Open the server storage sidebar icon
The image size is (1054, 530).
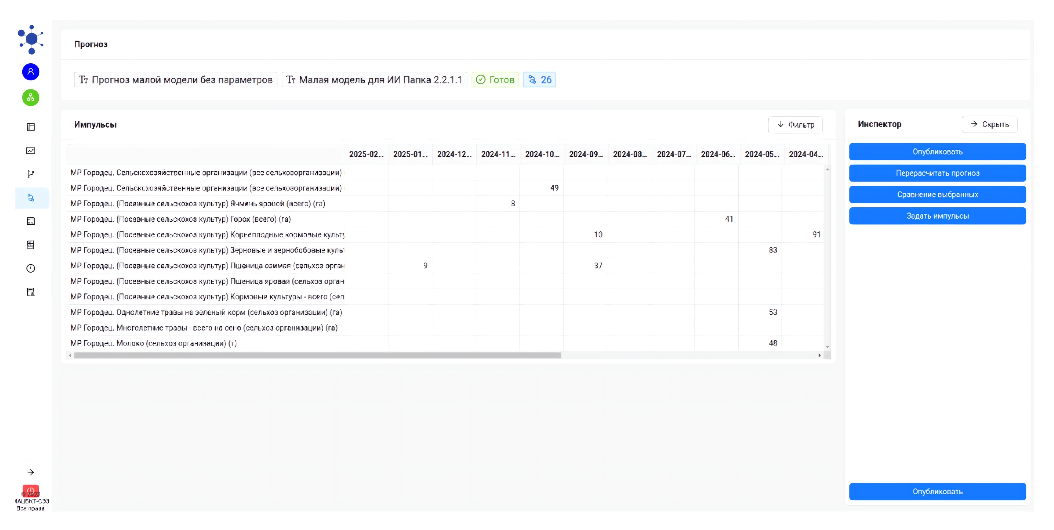[x=31, y=245]
